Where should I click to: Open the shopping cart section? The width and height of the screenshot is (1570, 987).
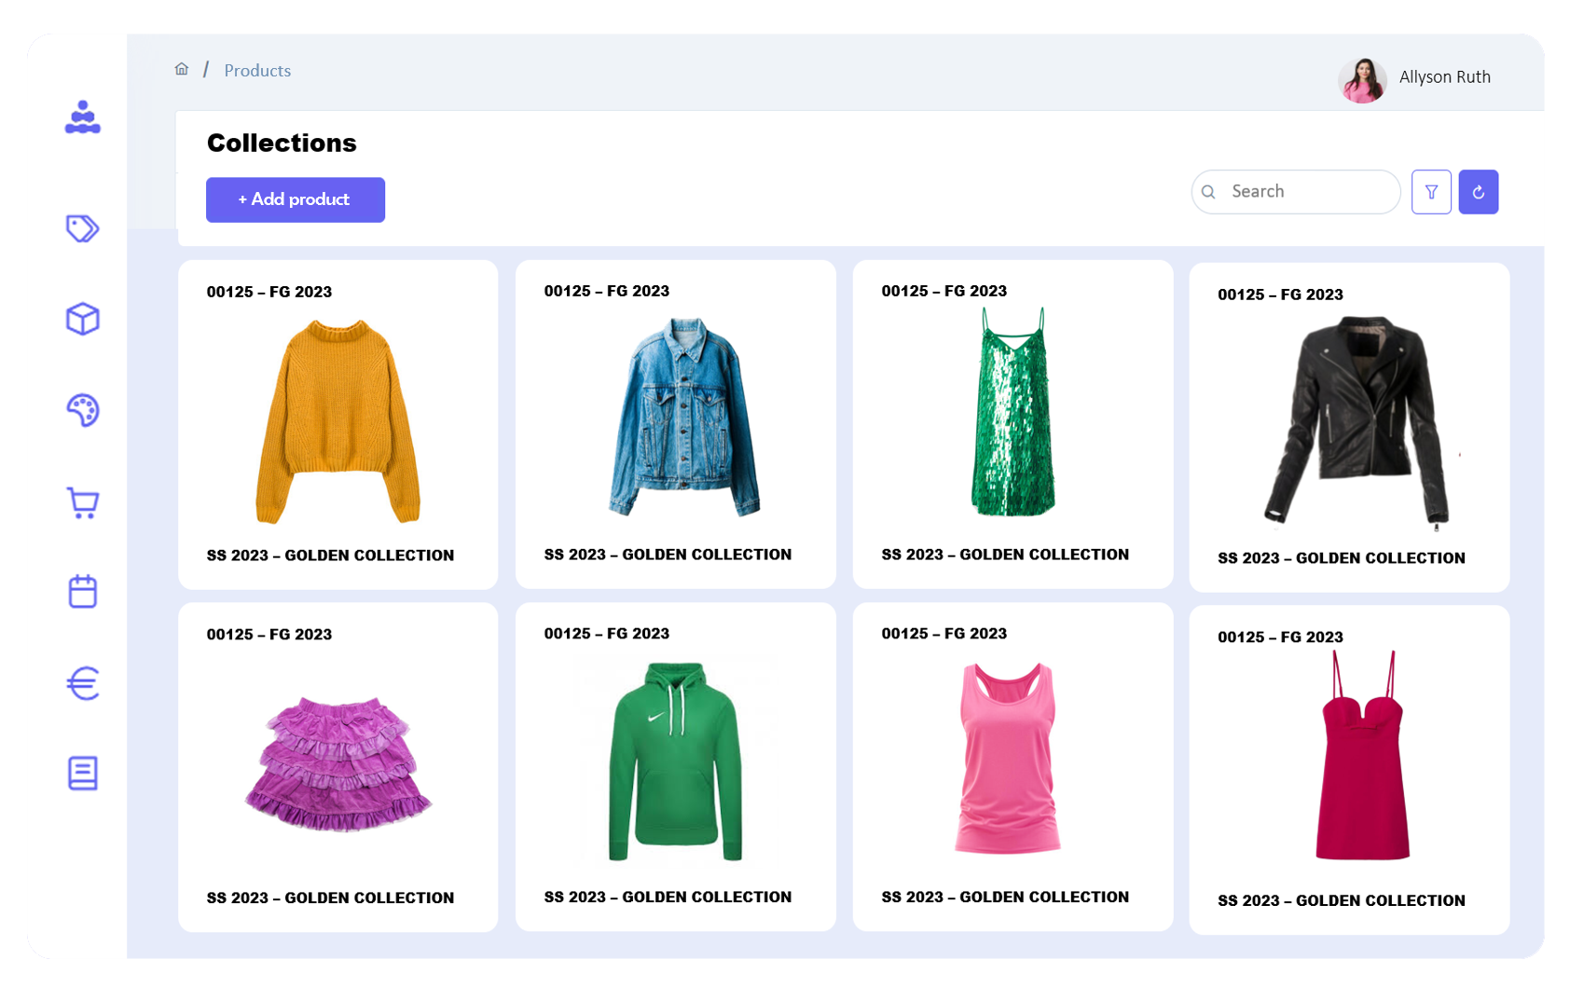pyautogui.click(x=82, y=501)
